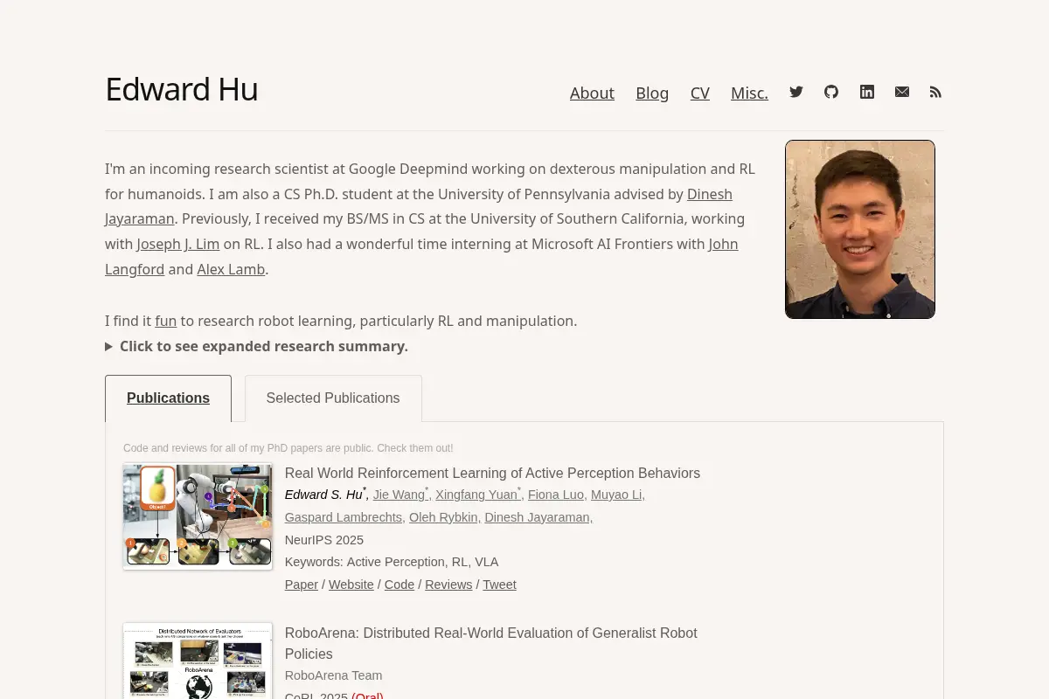Image resolution: width=1049 pixels, height=699 pixels.
Task: Open Dinesh Jayaraman's author link in publication
Action: 538,517
